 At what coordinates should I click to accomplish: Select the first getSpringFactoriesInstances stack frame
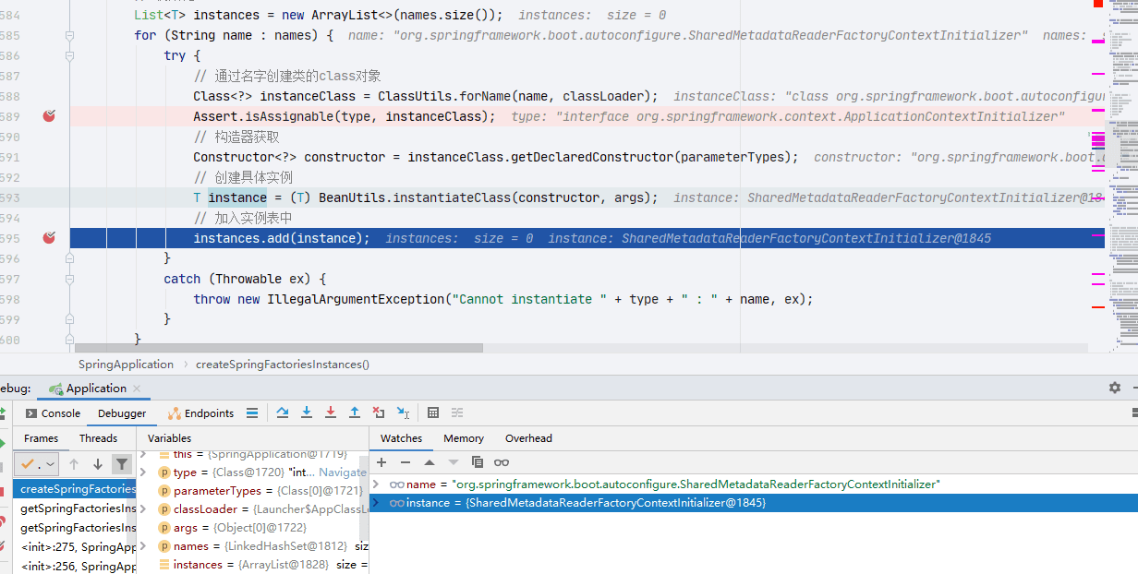tap(78, 508)
